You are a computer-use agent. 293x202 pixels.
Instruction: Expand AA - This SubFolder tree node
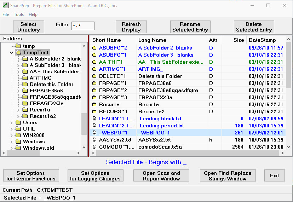point(18,72)
